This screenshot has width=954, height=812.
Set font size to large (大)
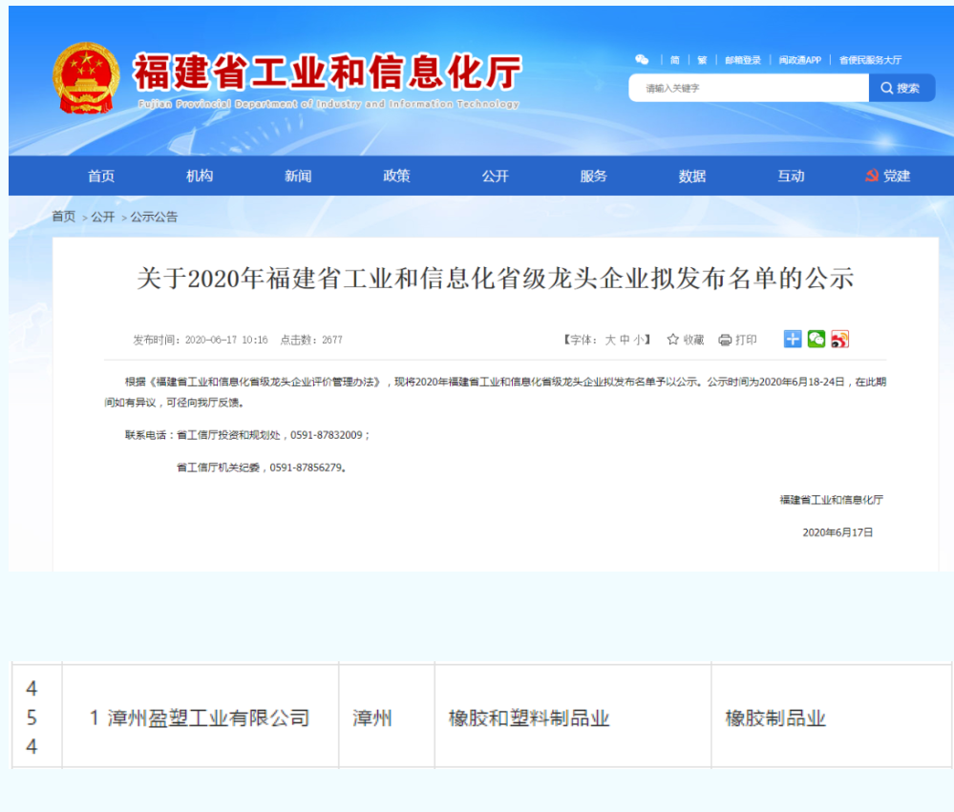tap(609, 340)
